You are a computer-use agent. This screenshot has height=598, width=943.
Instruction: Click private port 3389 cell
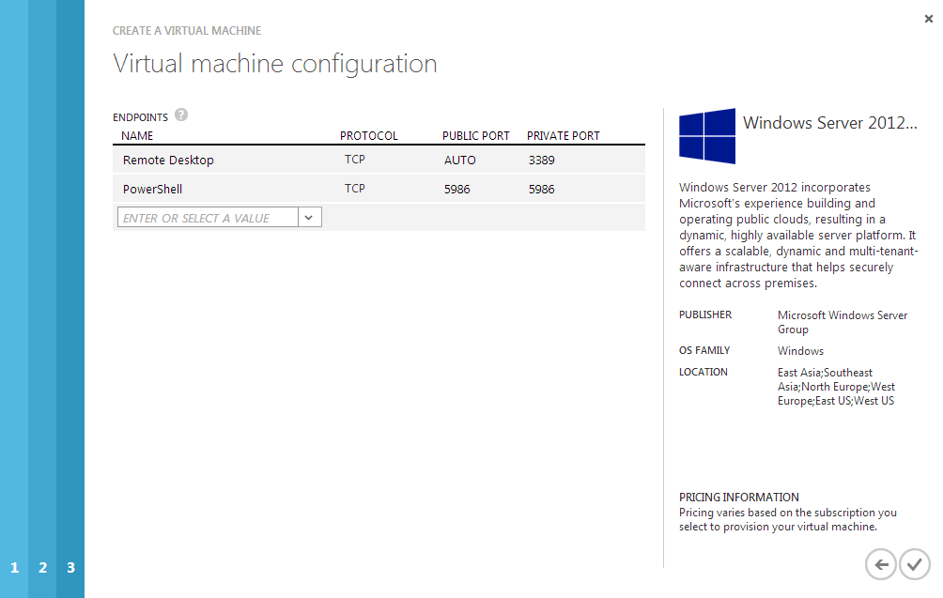541,161
